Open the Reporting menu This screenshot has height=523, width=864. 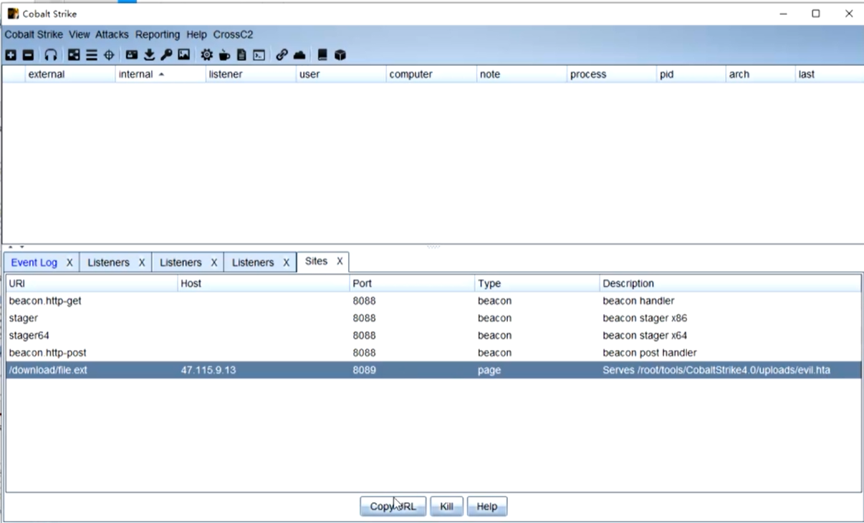[x=158, y=34]
